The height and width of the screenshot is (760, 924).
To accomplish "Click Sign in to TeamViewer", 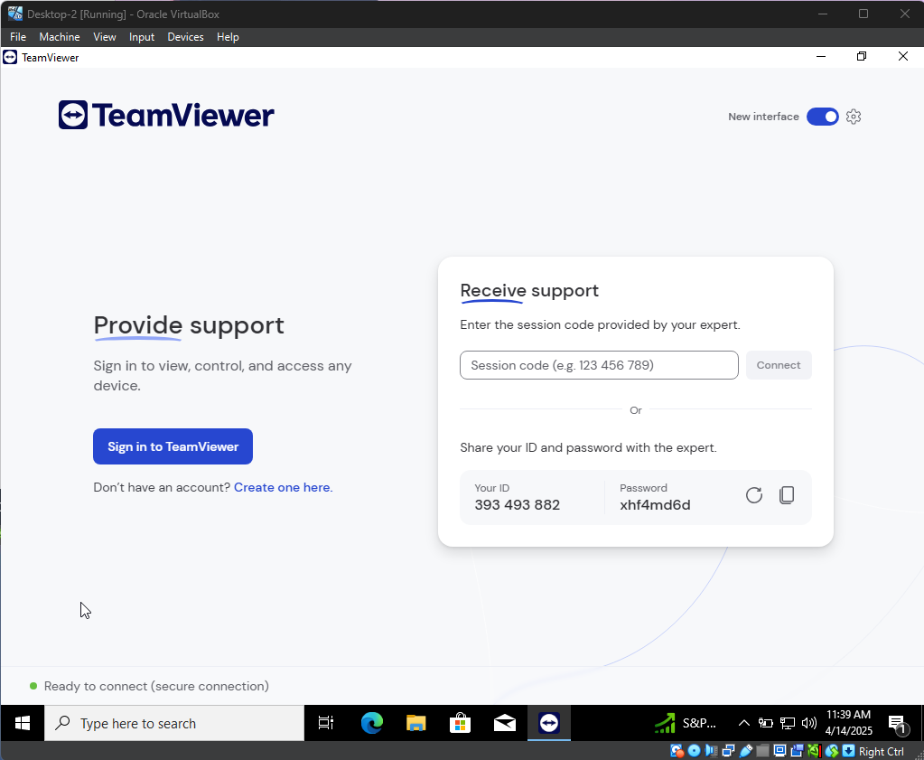I will point(173,446).
